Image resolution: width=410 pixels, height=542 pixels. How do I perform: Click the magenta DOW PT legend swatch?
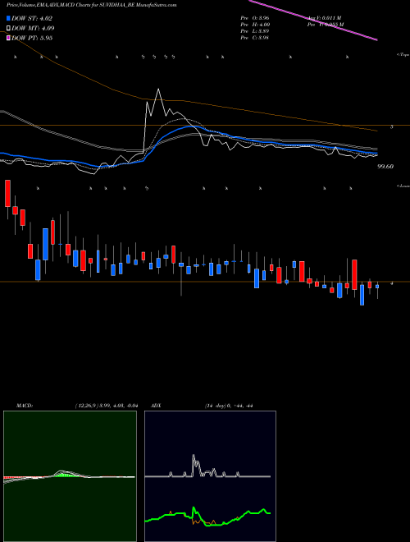(x=9, y=38)
